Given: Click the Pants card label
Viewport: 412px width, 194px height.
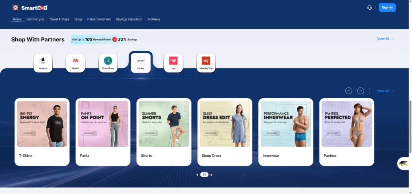Looking at the screenshot, I should pos(84,156).
